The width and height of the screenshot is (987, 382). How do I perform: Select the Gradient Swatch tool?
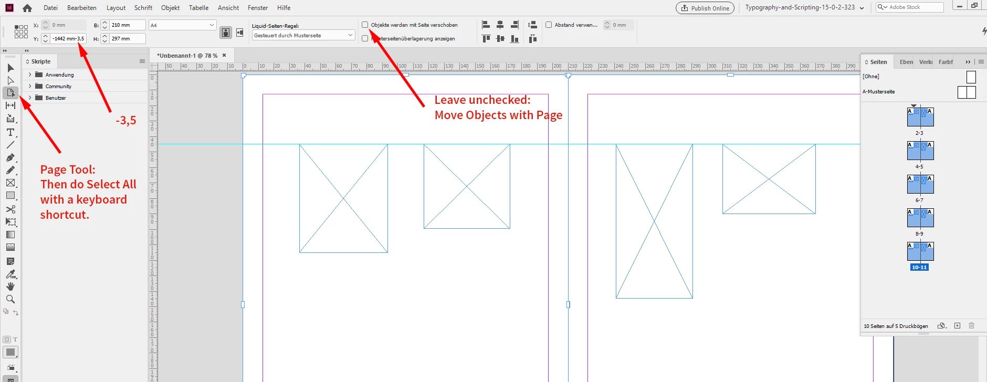click(10, 235)
